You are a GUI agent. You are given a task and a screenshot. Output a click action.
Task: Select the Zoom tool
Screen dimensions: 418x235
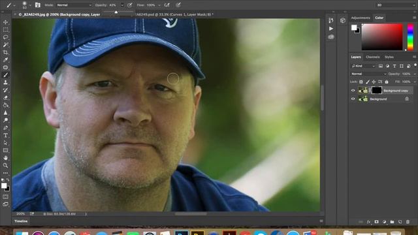pyautogui.click(x=5, y=165)
